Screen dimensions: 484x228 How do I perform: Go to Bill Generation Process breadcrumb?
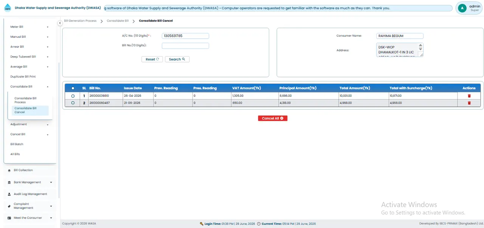coord(80,21)
